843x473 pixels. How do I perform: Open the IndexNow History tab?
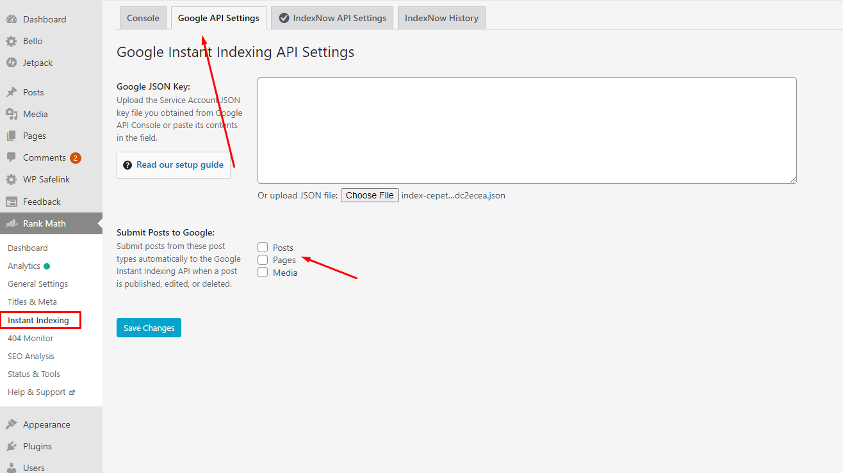coord(441,18)
